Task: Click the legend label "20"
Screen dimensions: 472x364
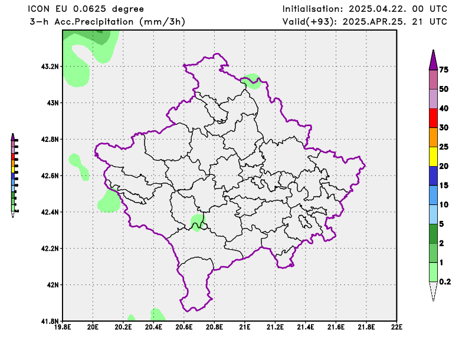Action: (x=444, y=166)
